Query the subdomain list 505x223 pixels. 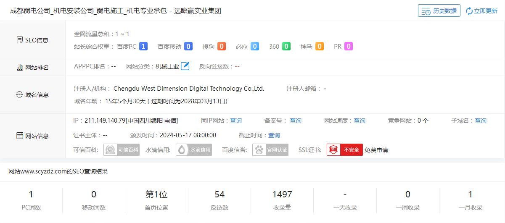tap(481, 121)
